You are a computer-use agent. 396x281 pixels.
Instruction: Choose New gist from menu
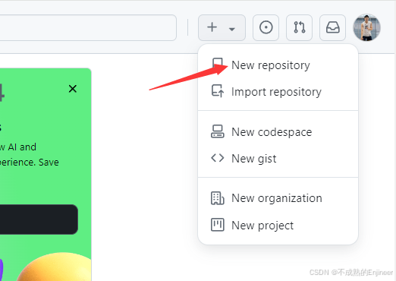point(278,159)
